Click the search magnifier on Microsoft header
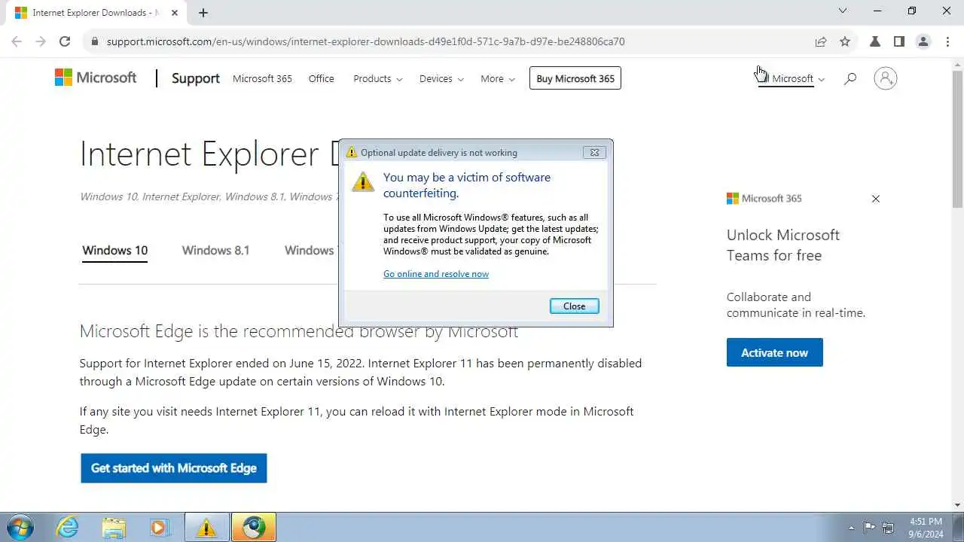This screenshot has height=542, width=964. pyautogui.click(x=850, y=78)
